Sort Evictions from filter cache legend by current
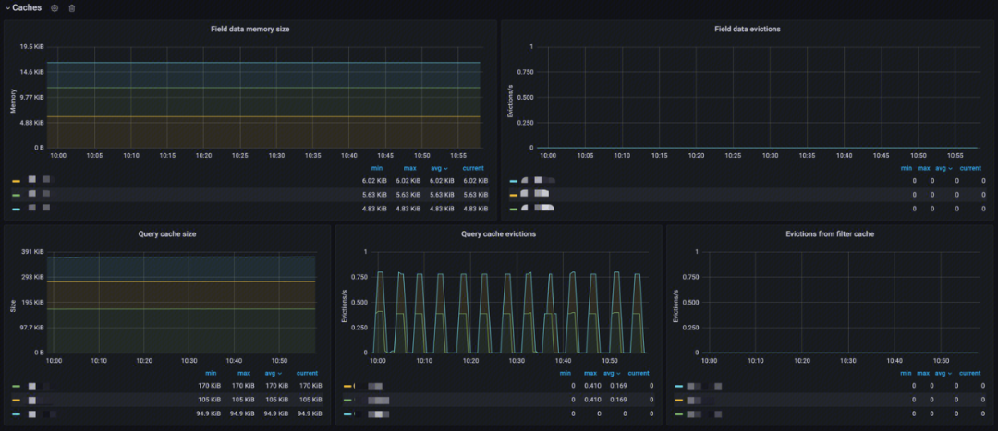Viewport: 998px width, 431px height. [x=969, y=373]
